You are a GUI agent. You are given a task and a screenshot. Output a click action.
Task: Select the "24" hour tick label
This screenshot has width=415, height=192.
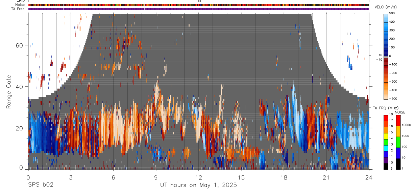point(369,177)
